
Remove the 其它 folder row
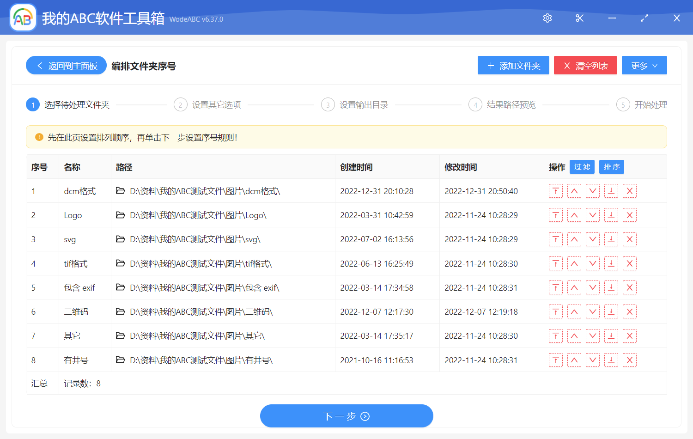[x=629, y=336]
